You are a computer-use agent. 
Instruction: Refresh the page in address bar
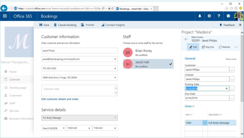point(112,8)
